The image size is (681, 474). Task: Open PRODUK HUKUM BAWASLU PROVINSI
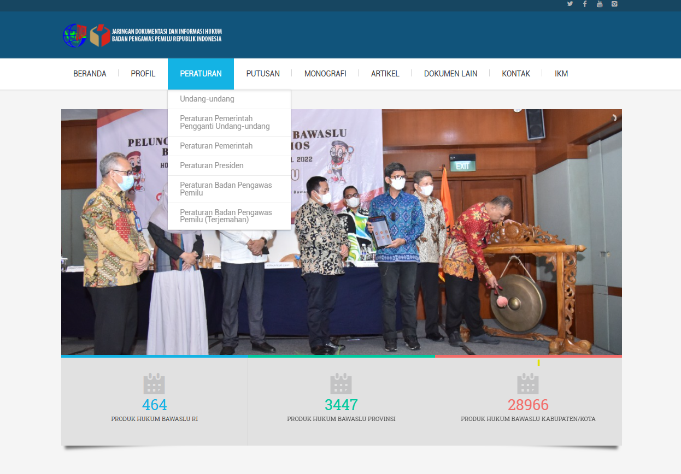(x=341, y=420)
